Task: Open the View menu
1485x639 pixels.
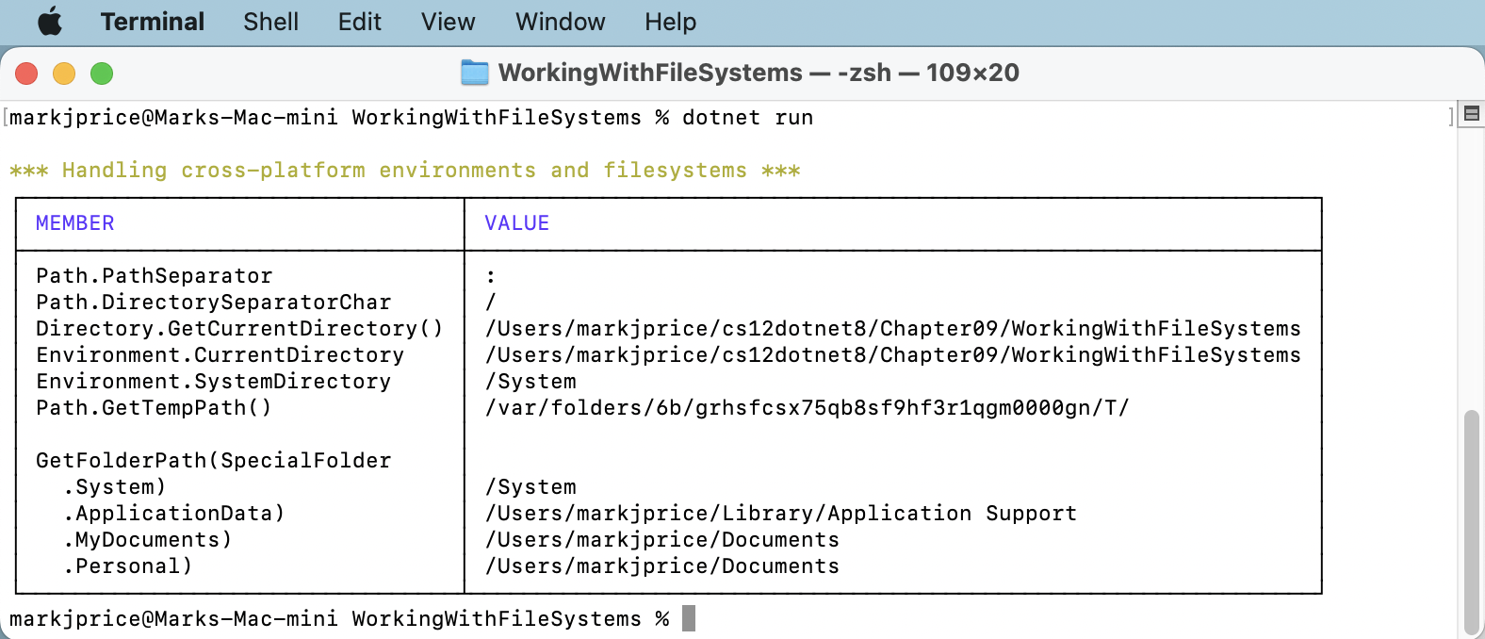Action: click(x=449, y=22)
